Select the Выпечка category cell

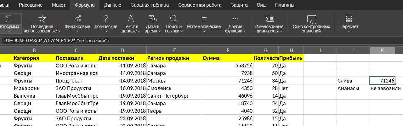coord(34,96)
